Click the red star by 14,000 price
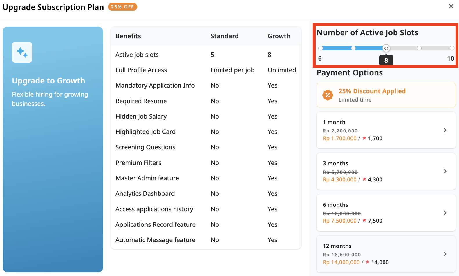Screen dimensions: 459x276 click(367, 262)
